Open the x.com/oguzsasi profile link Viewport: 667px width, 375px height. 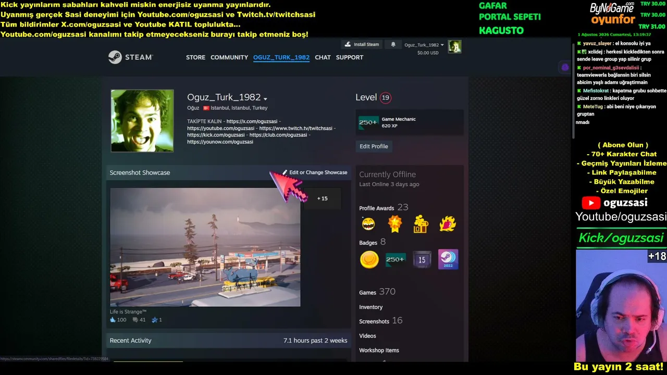pyautogui.click(x=252, y=121)
